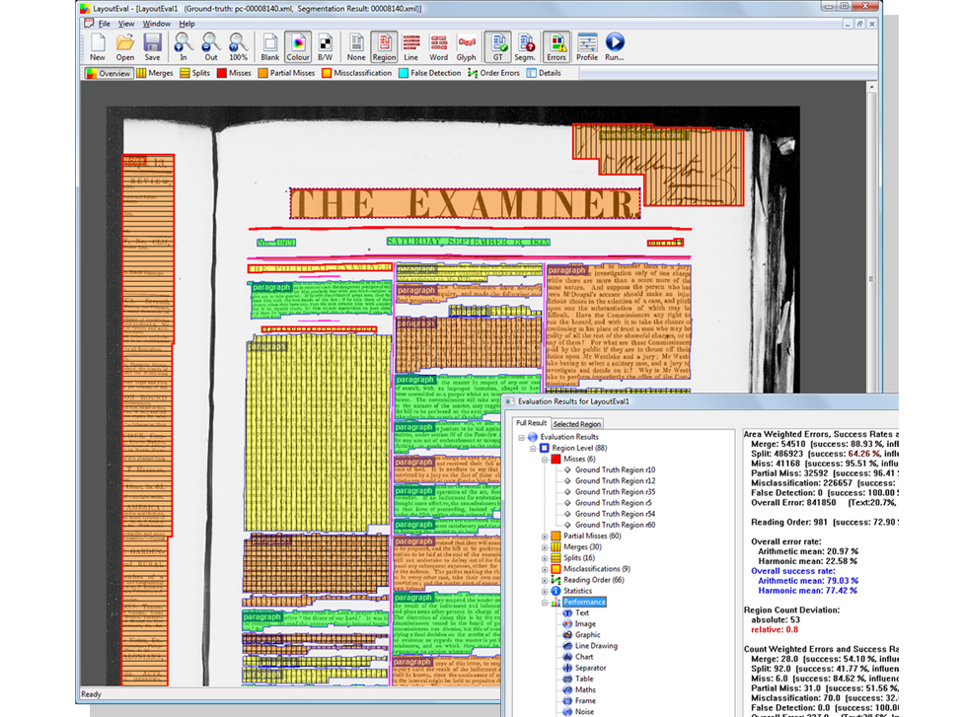Open the Profile settings icon
This screenshot has width=964, height=717.
click(586, 47)
